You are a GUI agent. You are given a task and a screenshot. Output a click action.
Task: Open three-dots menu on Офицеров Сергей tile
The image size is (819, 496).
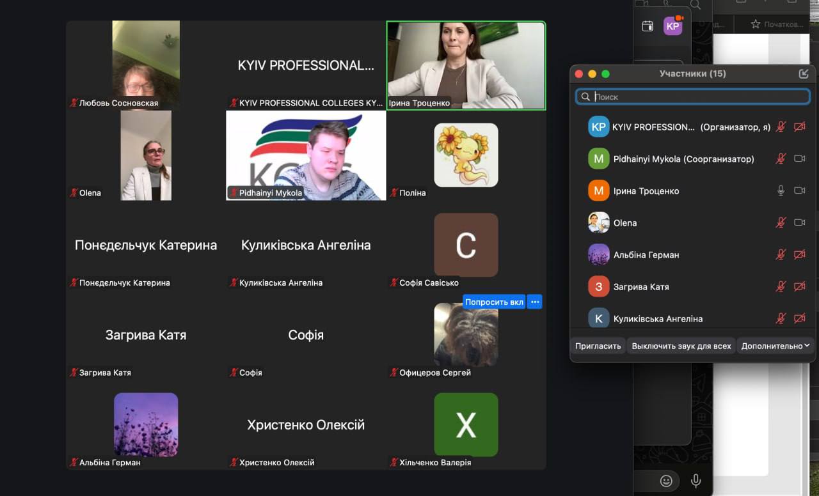click(x=536, y=302)
